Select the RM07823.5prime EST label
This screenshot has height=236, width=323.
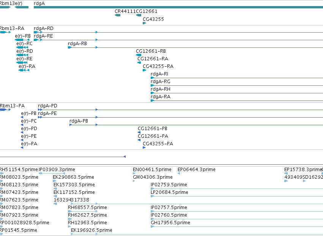19,208
